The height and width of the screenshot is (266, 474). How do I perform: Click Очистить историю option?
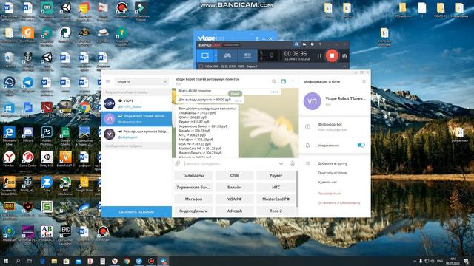[x=333, y=173]
